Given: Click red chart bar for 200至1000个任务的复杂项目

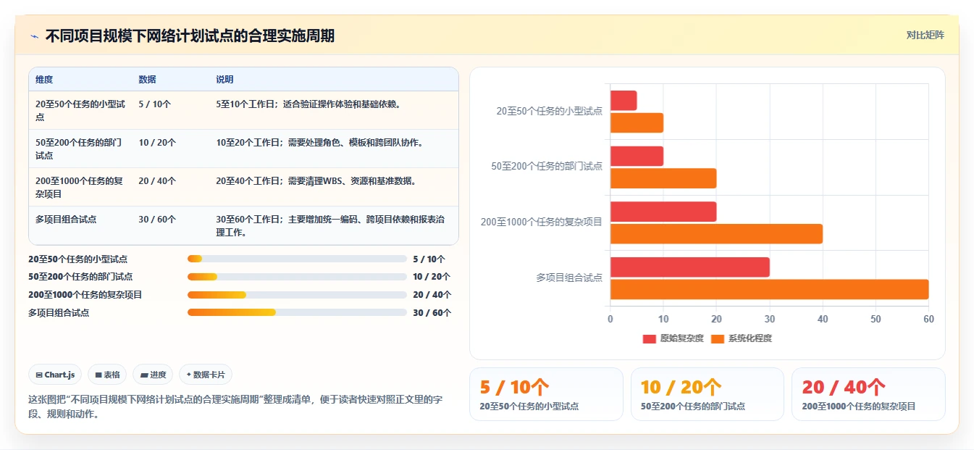Looking at the screenshot, I should (x=663, y=212).
